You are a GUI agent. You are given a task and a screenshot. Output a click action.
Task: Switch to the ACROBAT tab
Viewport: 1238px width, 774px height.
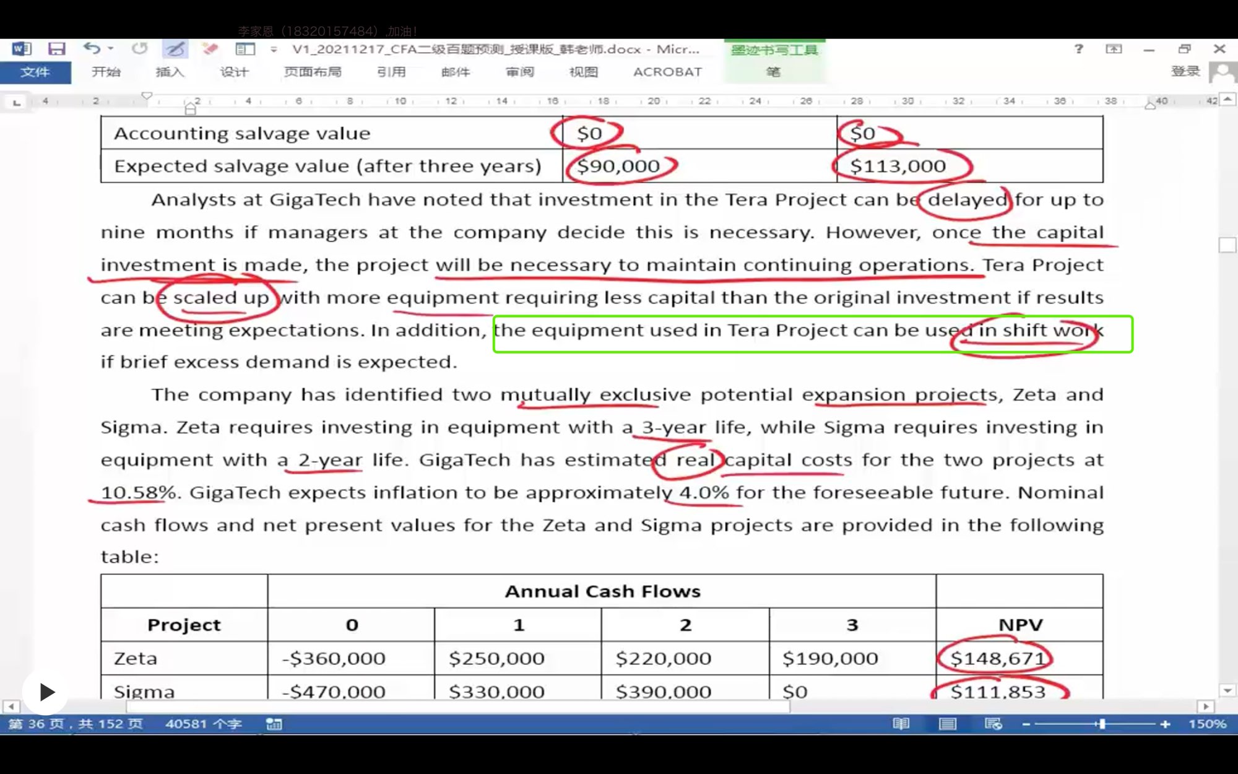[x=667, y=72]
